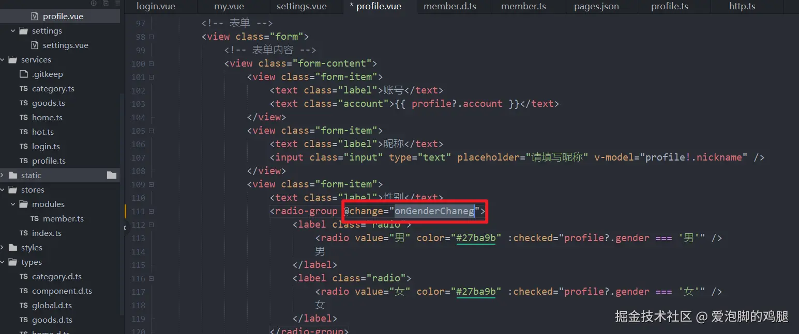The height and width of the screenshot is (334, 799).
Task: Click the TS icon beside profile.ts in services
Action: point(24,161)
